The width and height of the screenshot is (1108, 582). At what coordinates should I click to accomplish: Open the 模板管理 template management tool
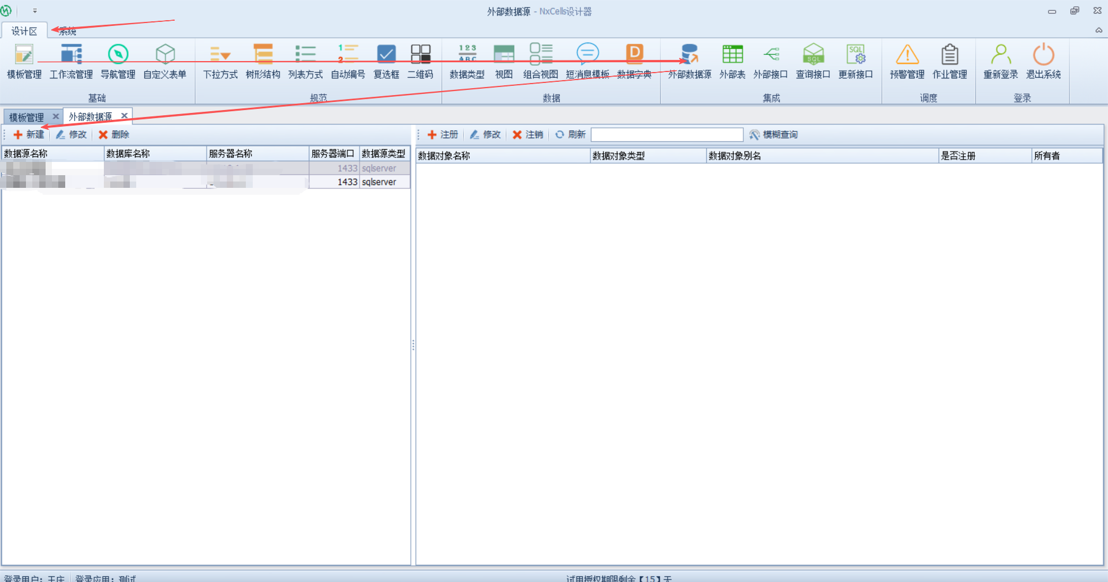(24, 61)
